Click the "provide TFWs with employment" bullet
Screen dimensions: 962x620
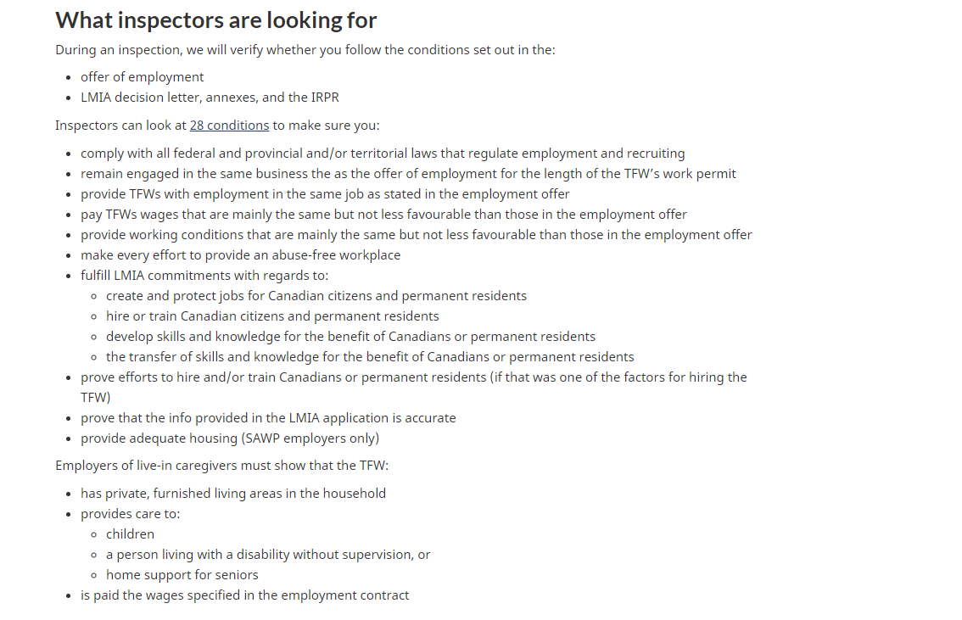pos(325,194)
